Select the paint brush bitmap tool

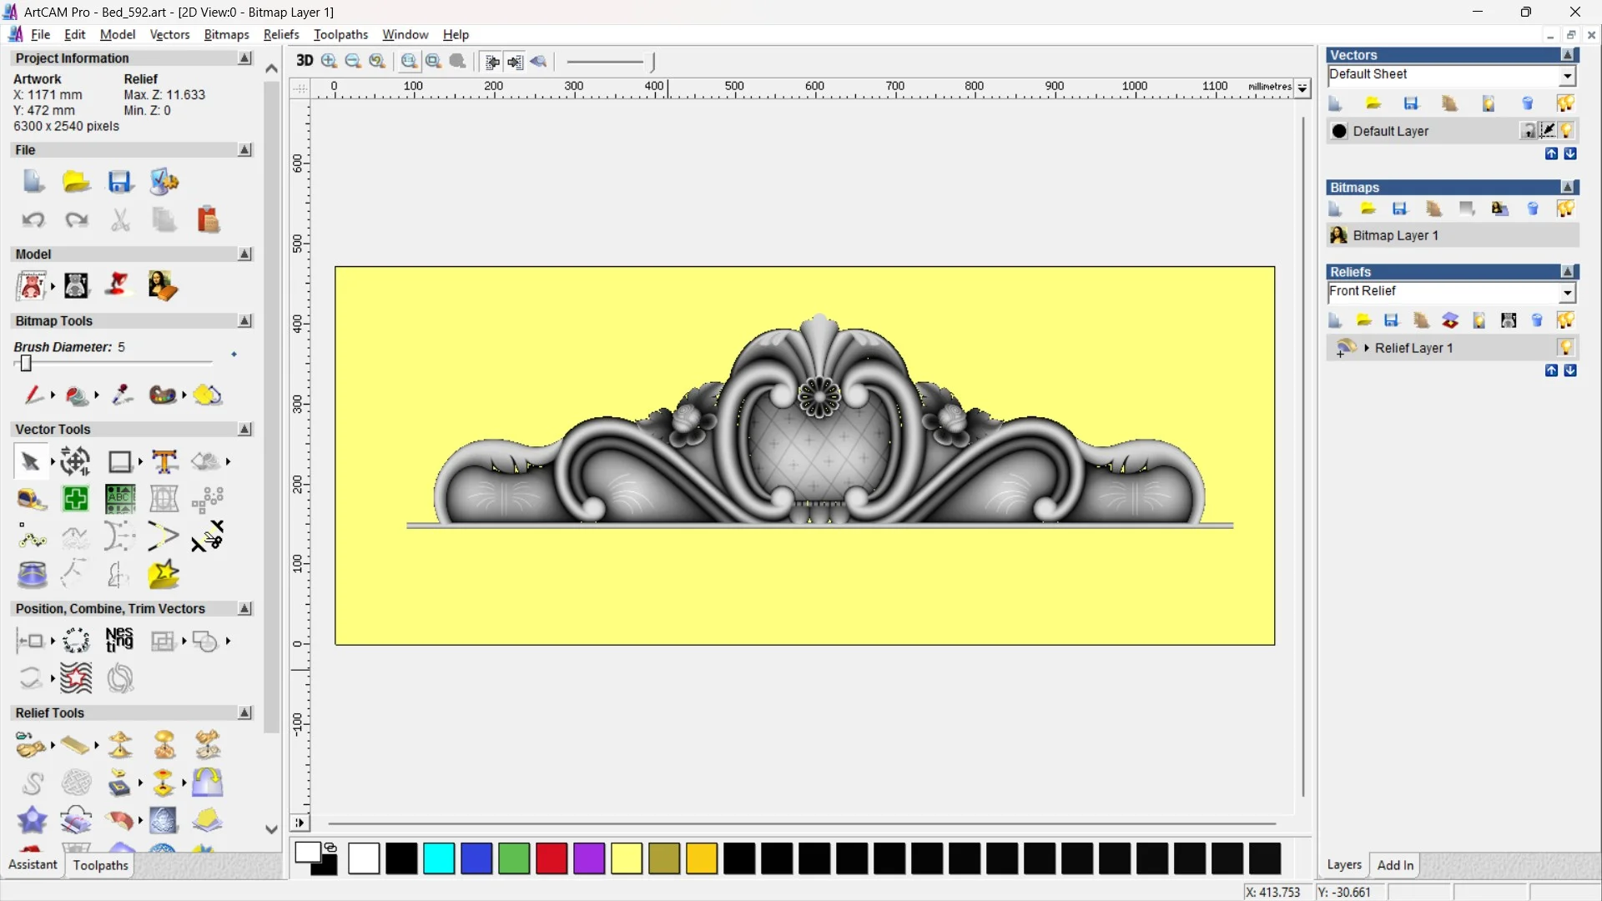(x=33, y=395)
